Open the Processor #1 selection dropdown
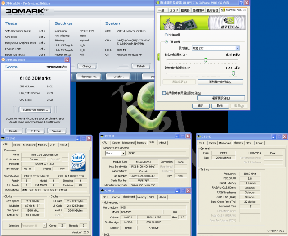Screen dimensions: 288x236 (45, 225)
